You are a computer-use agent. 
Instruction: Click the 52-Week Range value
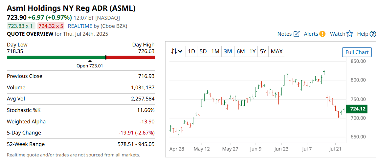click(136, 144)
